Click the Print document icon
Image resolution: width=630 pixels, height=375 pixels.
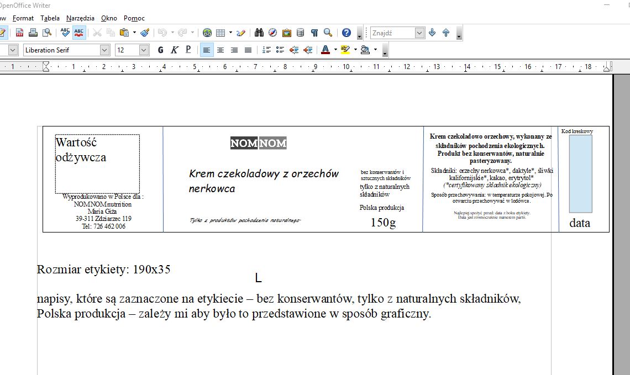click(x=33, y=33)
